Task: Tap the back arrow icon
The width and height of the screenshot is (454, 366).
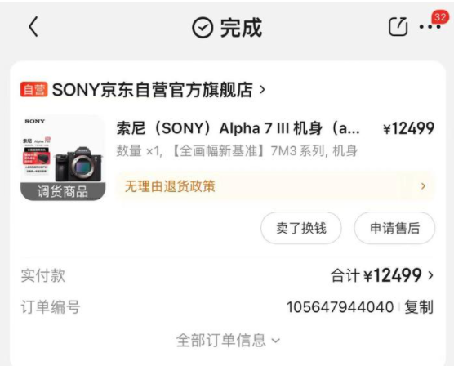Action: pyautogui.click(x=33, y=26)
